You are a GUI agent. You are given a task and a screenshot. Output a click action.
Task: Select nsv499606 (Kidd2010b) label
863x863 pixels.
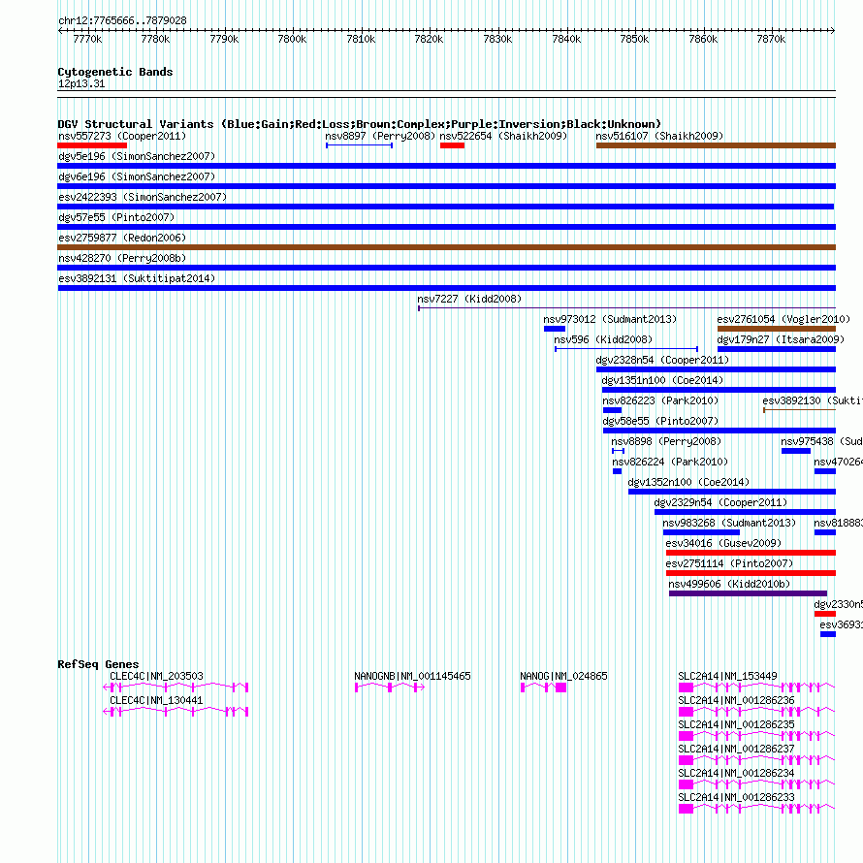click(x=729, y=584)
